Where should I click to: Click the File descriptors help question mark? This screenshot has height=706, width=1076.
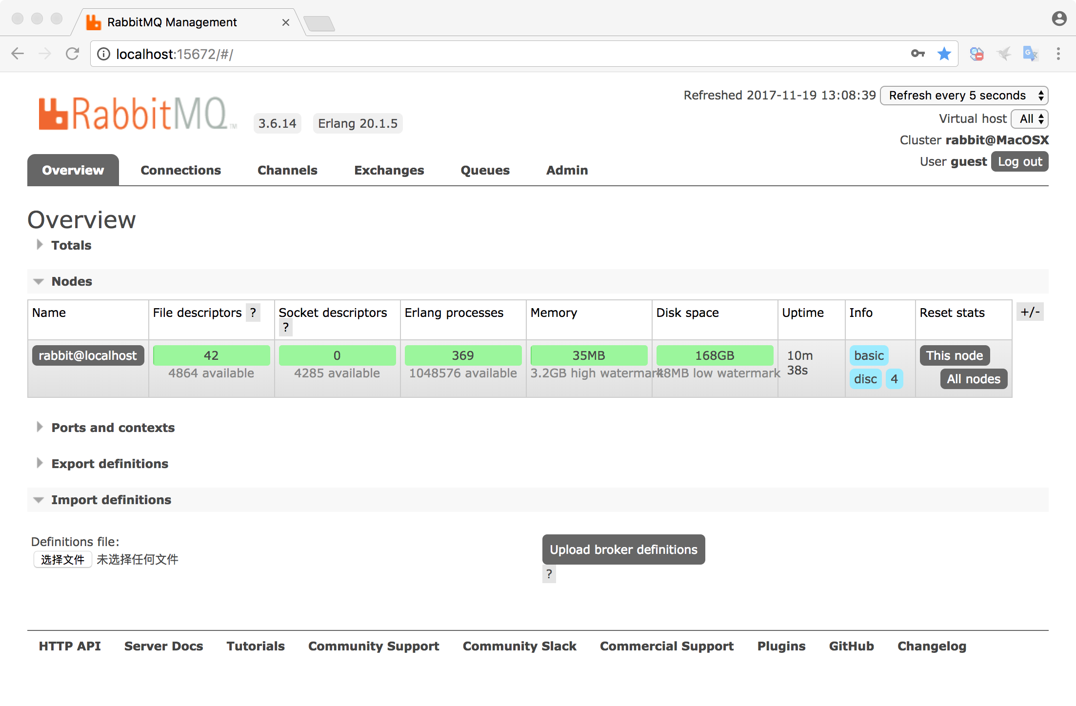tap(253, 313)
